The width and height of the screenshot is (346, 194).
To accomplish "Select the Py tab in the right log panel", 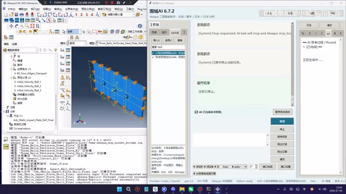I will pyautogui.click(x=303, y=33).
